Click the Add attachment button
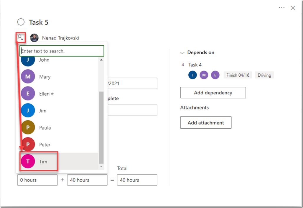303x208 pixels. (206, 123)
